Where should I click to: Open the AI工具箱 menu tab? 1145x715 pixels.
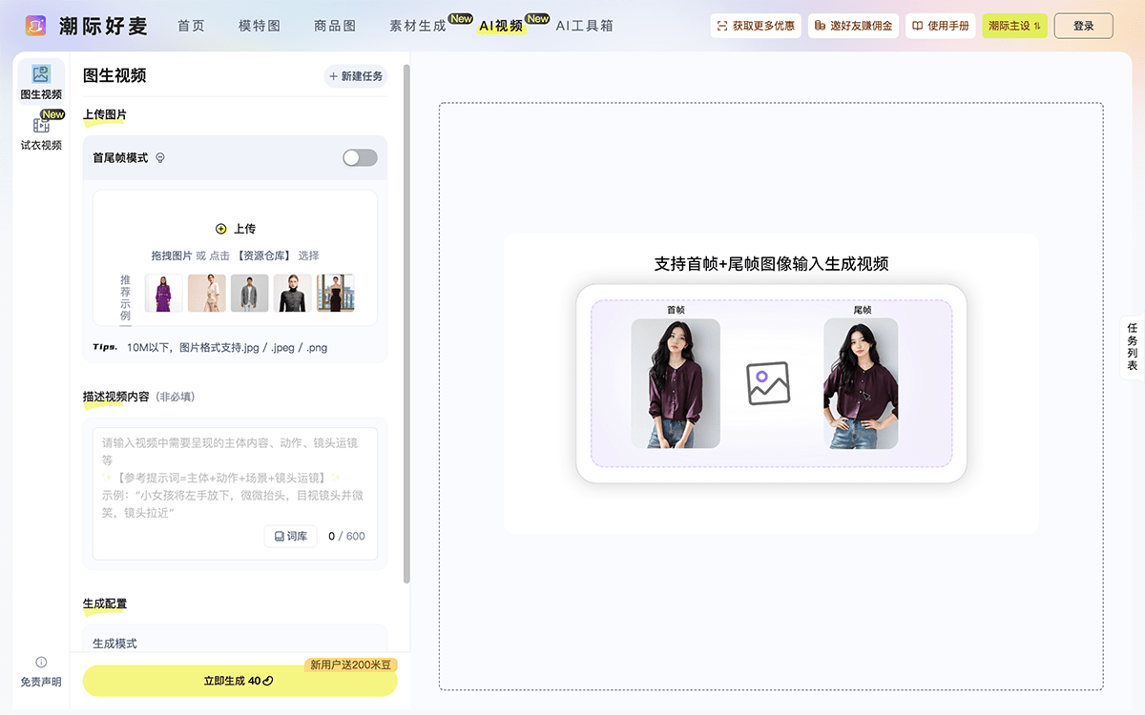coord(584,27)
